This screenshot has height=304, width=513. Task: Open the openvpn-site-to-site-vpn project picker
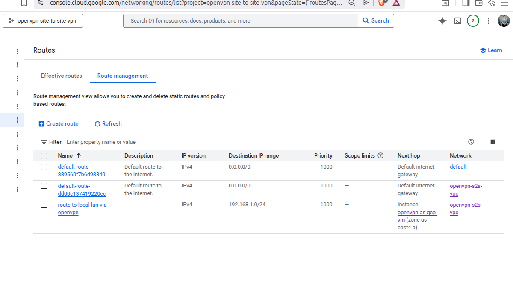43,21
